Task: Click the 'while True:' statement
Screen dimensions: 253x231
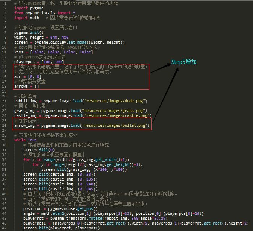Action: tap(26, 140)
